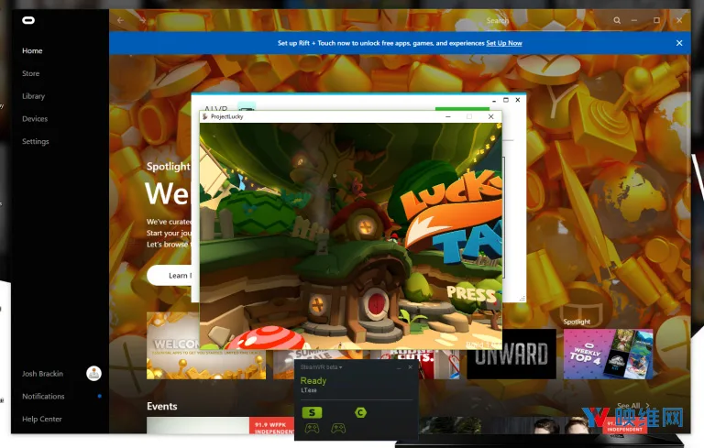Click the magnifier search icon in Oculus

coord(617,21)
